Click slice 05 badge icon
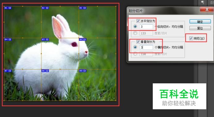The height and width of the screenshot is (117, 214). pyautogui.click(x=47, y=40)
